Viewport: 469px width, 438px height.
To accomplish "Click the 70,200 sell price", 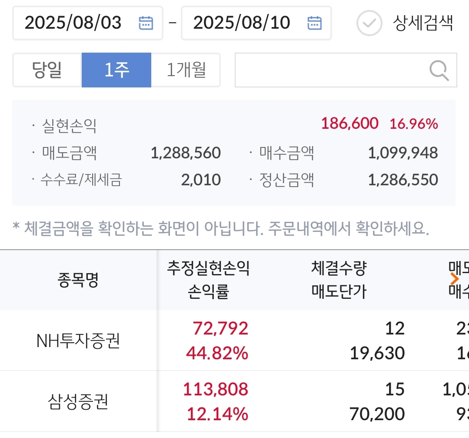I will (x=377, y=414).
